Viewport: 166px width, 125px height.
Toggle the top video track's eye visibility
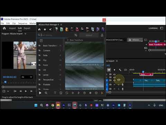point(114,74)
